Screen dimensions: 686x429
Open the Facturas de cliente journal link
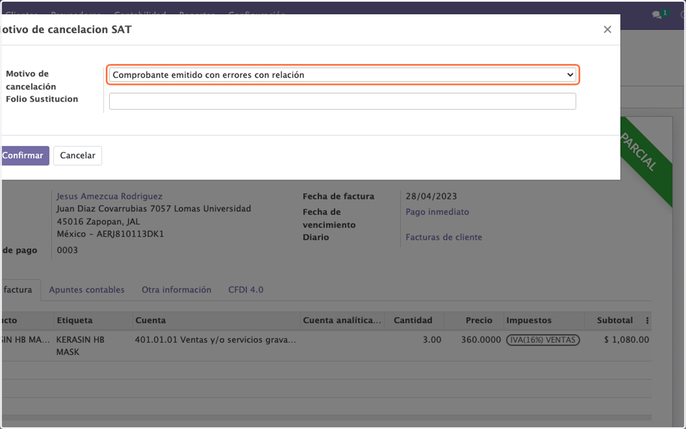point(444,237)
